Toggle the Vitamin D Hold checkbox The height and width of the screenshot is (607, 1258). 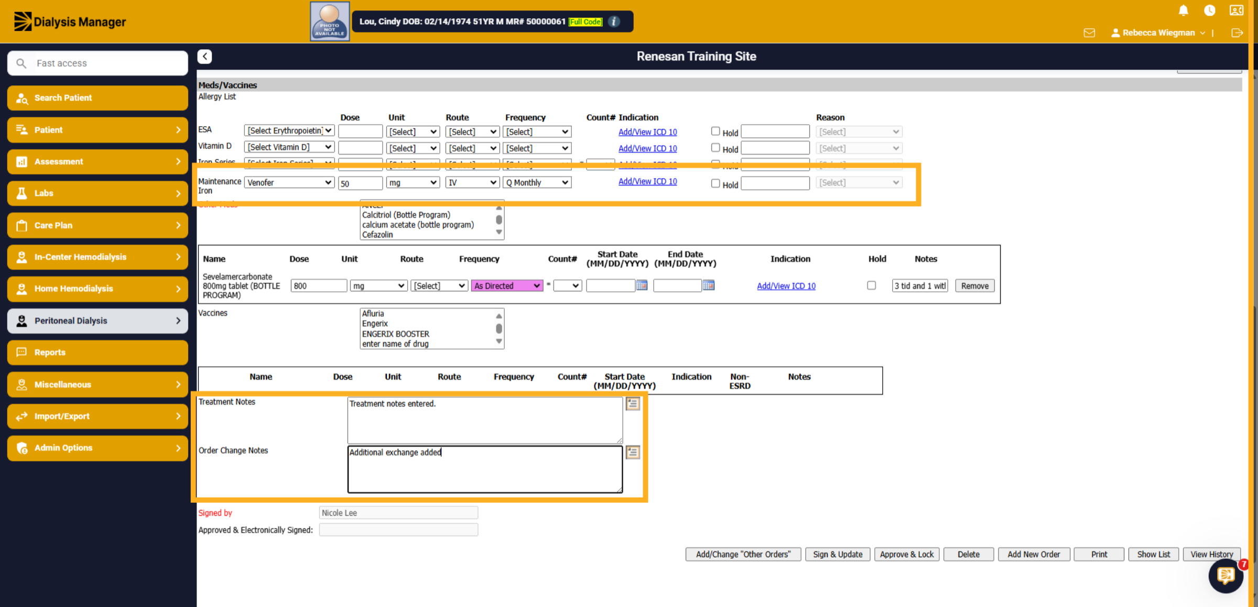715,148
